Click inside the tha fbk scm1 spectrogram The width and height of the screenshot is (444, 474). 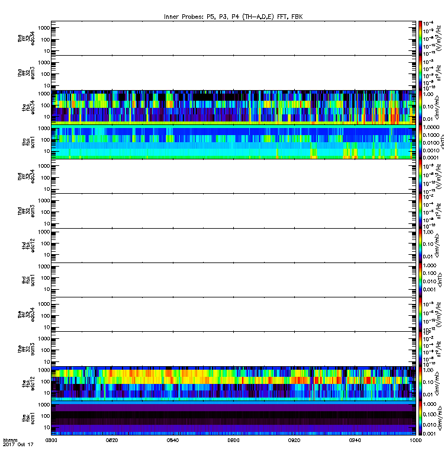(x=233, y=142)
